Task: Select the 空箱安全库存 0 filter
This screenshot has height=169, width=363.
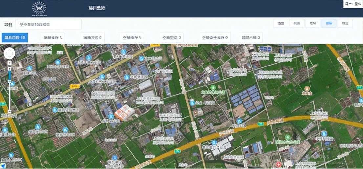Action: (x=215, y=38)
